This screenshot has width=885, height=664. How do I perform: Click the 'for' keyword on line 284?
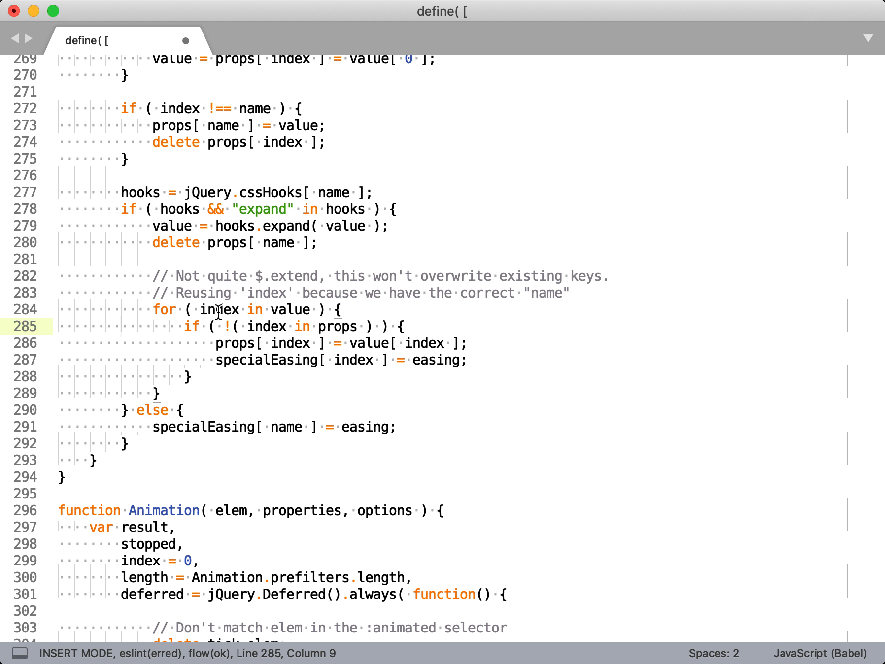(164, 309)
